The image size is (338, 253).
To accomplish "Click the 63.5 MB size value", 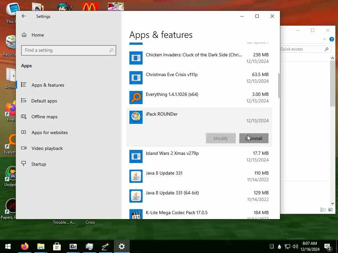I will 260,75.
